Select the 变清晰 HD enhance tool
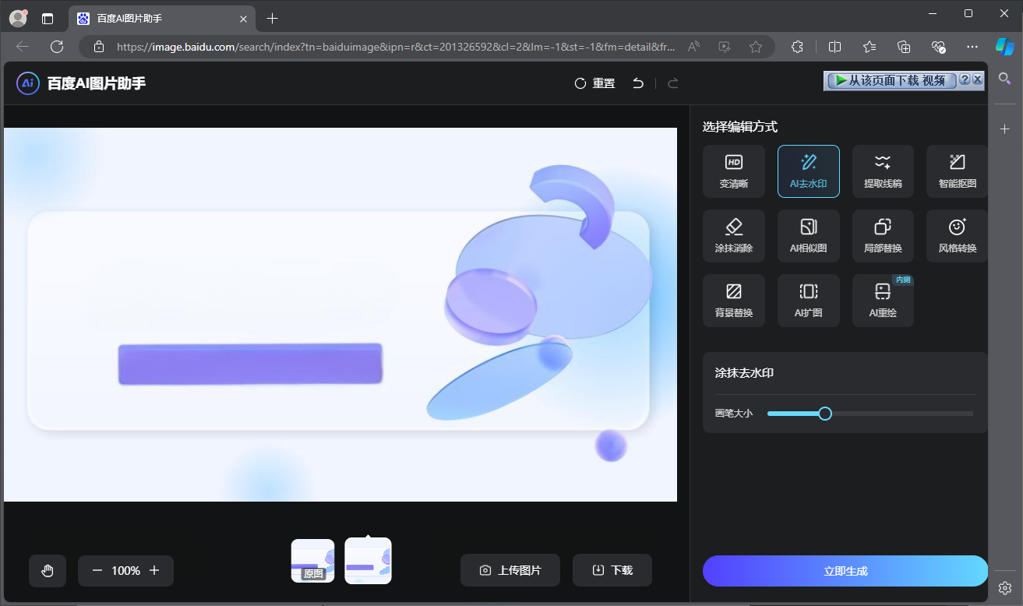The width and height of the screenshot is (1023, 606). coord(733,171)
